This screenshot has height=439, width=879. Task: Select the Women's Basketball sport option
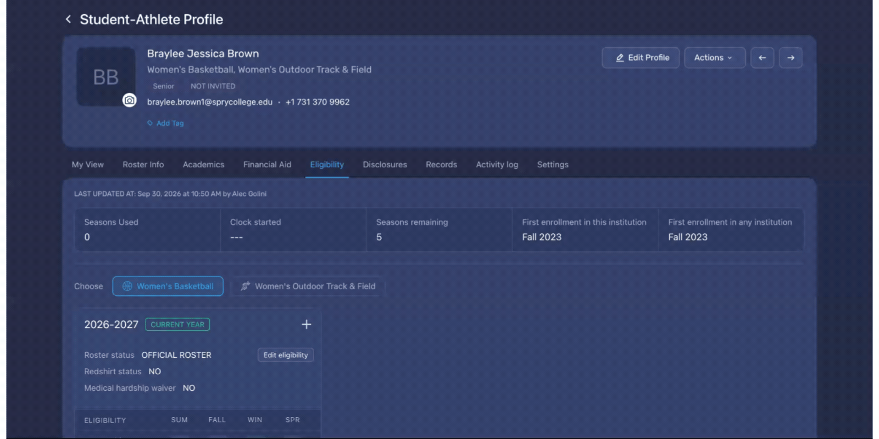(168, 286)
